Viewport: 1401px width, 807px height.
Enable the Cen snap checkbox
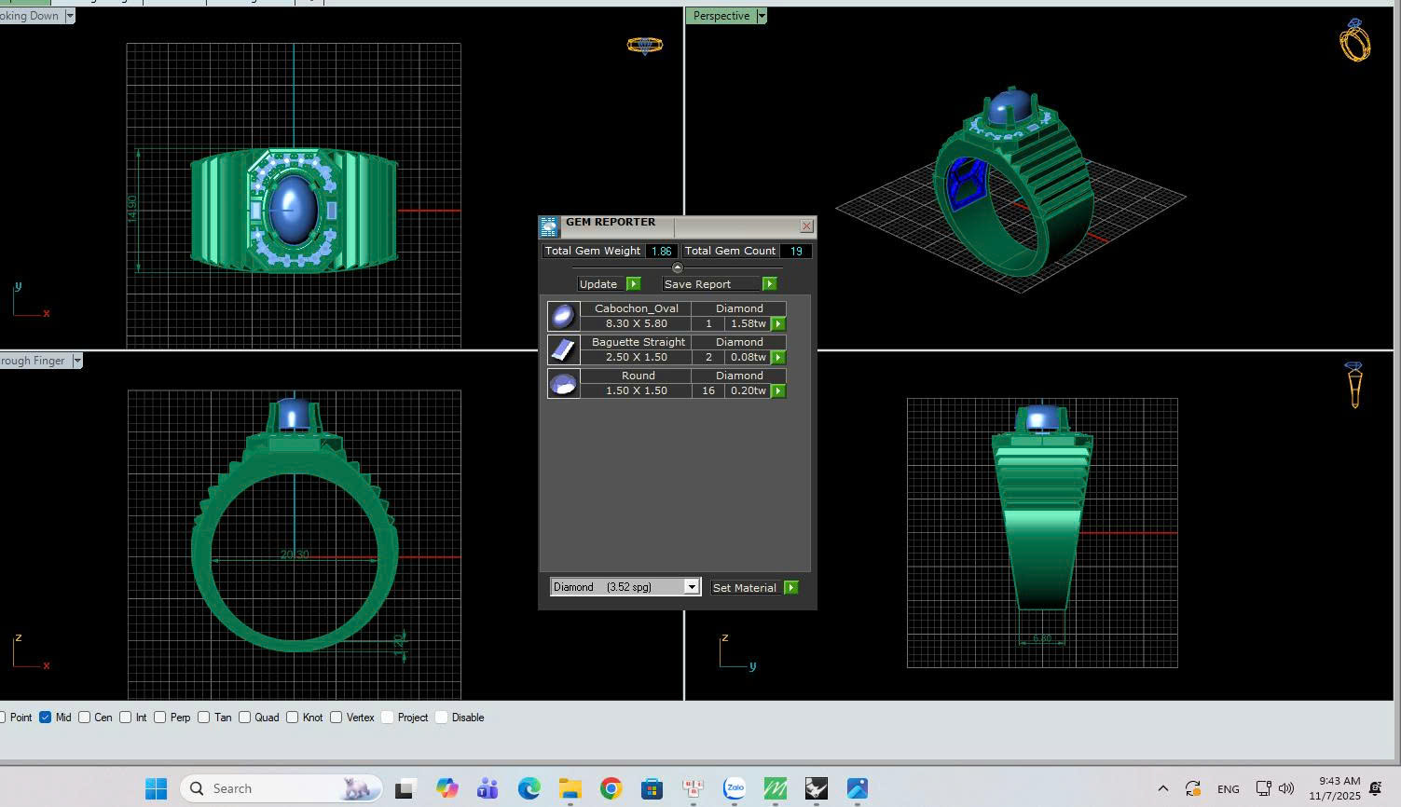[85, 718]
